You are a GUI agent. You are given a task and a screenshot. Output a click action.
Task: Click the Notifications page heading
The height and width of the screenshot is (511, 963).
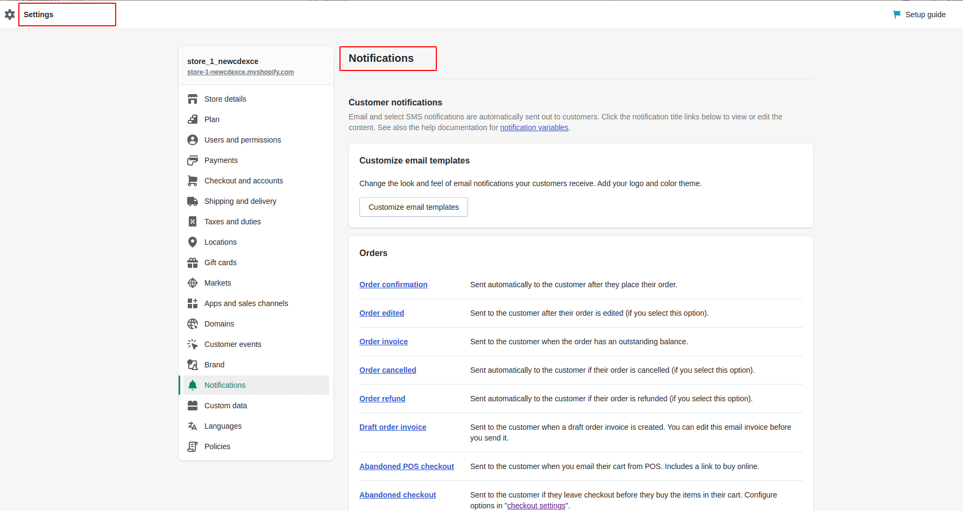pos(381,58)
